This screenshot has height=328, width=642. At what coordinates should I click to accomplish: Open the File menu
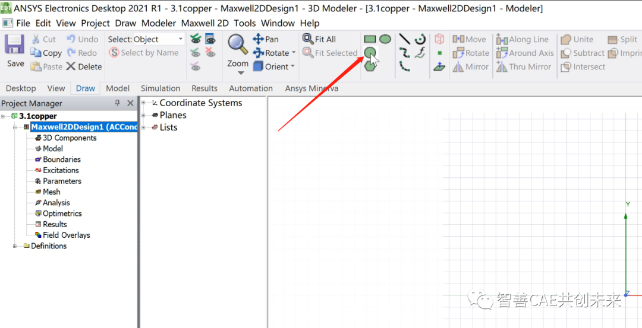tap(24, 23)
